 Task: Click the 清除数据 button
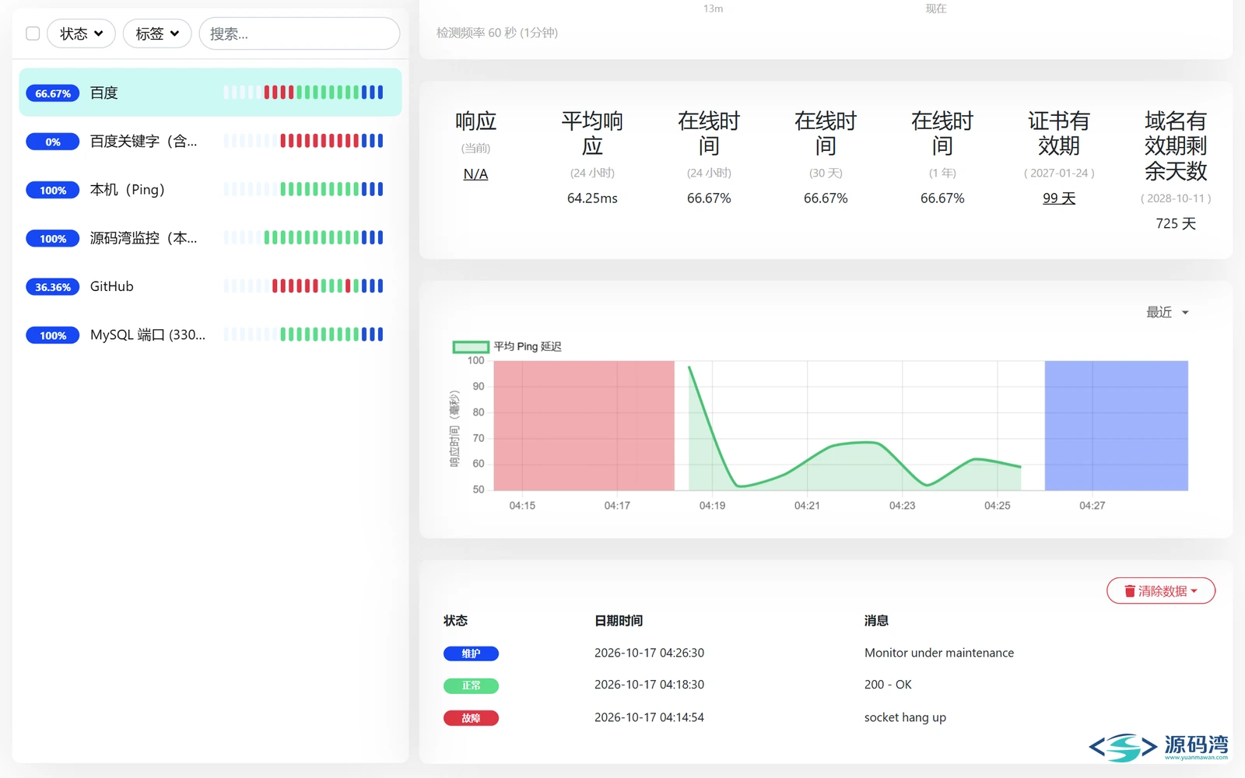coord(1161,591)
